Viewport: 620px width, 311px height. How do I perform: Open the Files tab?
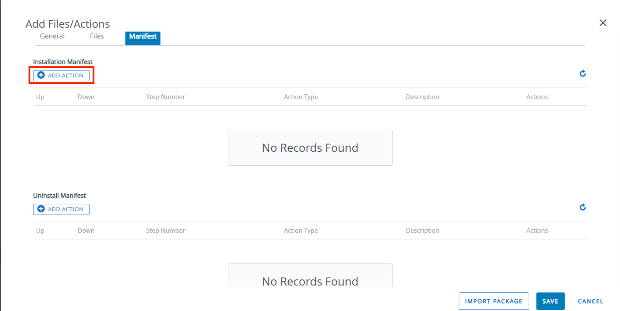click(x=97, y=36)
